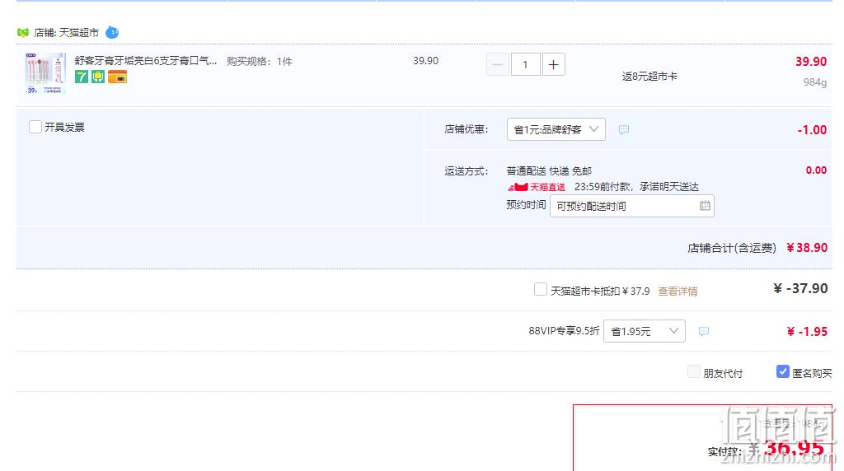This screenshot has height=471, width=844.
Task: Click the 984g weight text
Action: (815, 82)
